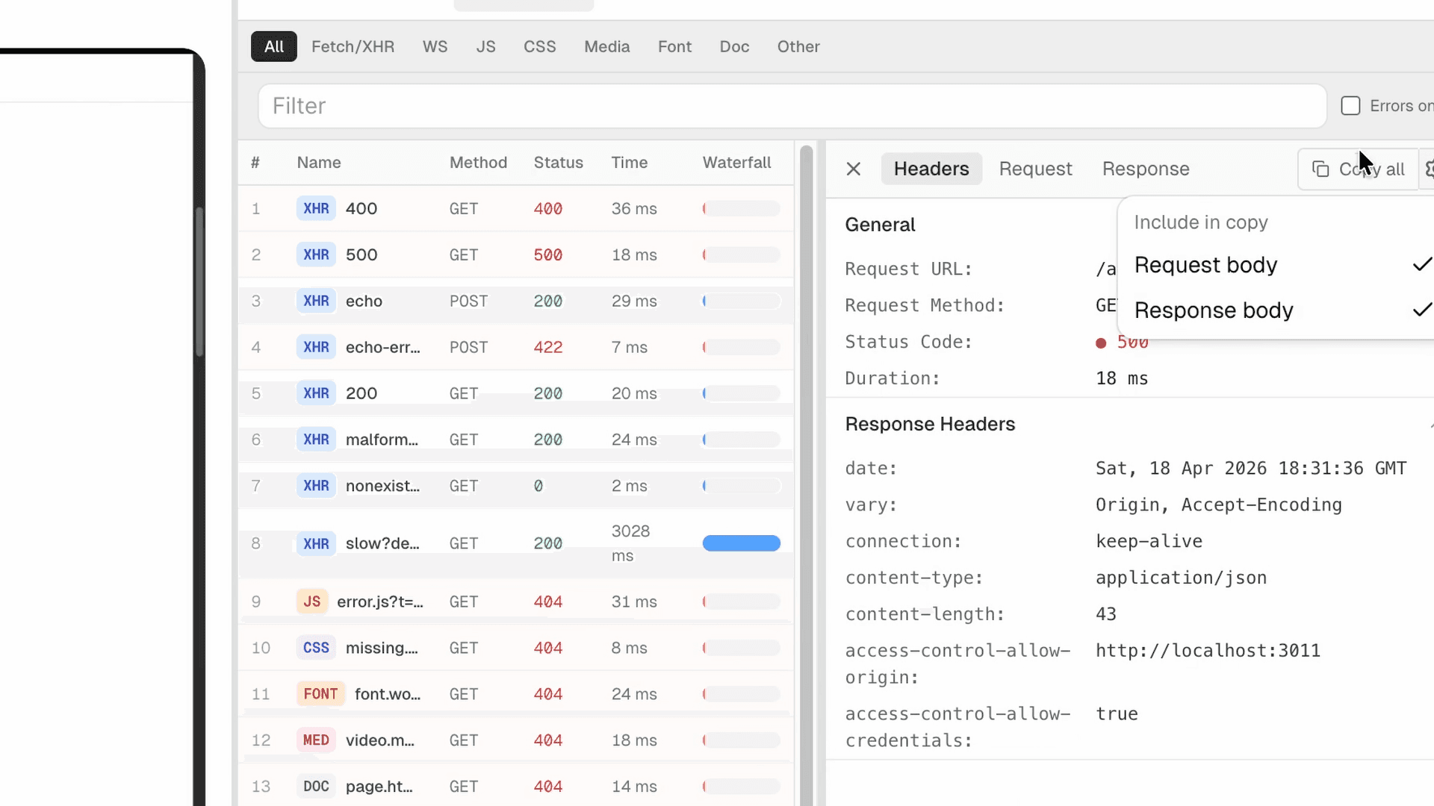Close the request details panel with the X

[x=854, y=169]
